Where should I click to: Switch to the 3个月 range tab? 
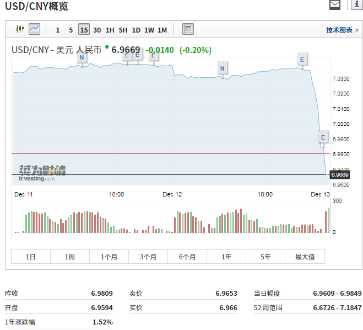click(148, 257)
